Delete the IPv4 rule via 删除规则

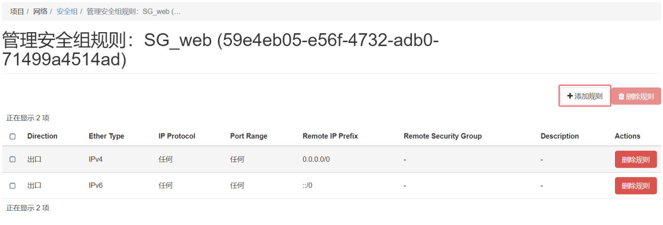(636, 160)
